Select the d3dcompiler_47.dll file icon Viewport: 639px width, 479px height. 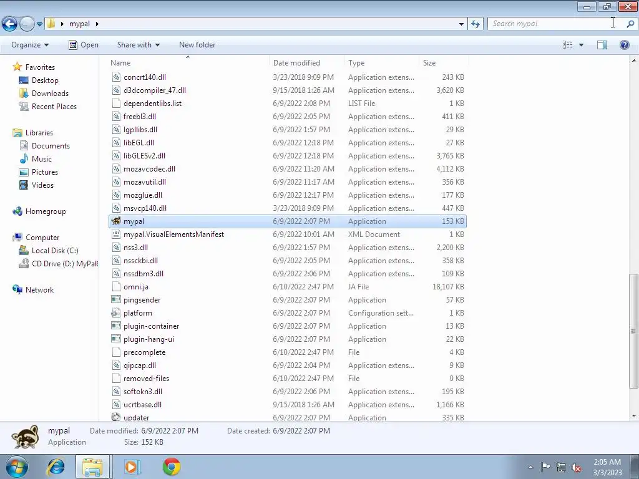[116, 90]
